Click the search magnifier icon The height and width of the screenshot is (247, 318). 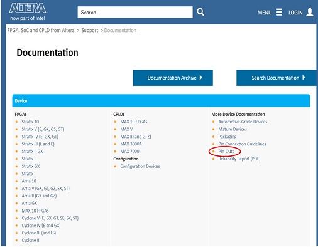click(200, 12)
